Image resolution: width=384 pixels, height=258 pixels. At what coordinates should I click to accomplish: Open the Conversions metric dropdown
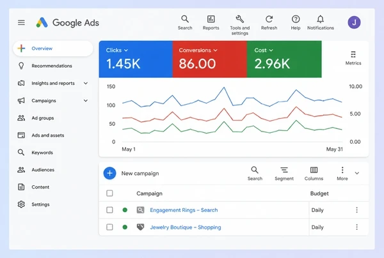(x=198, y=50)
